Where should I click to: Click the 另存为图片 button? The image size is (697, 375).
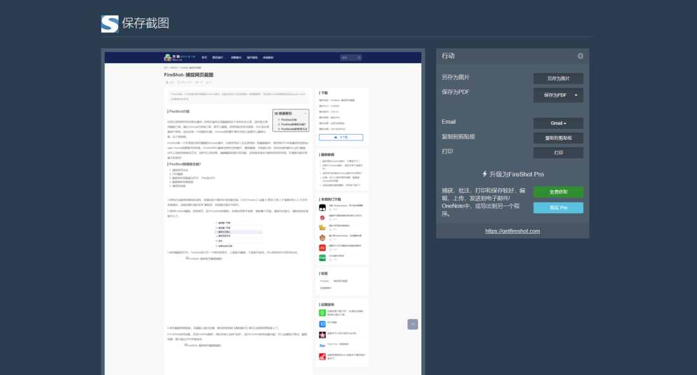(x=558, y=79)
